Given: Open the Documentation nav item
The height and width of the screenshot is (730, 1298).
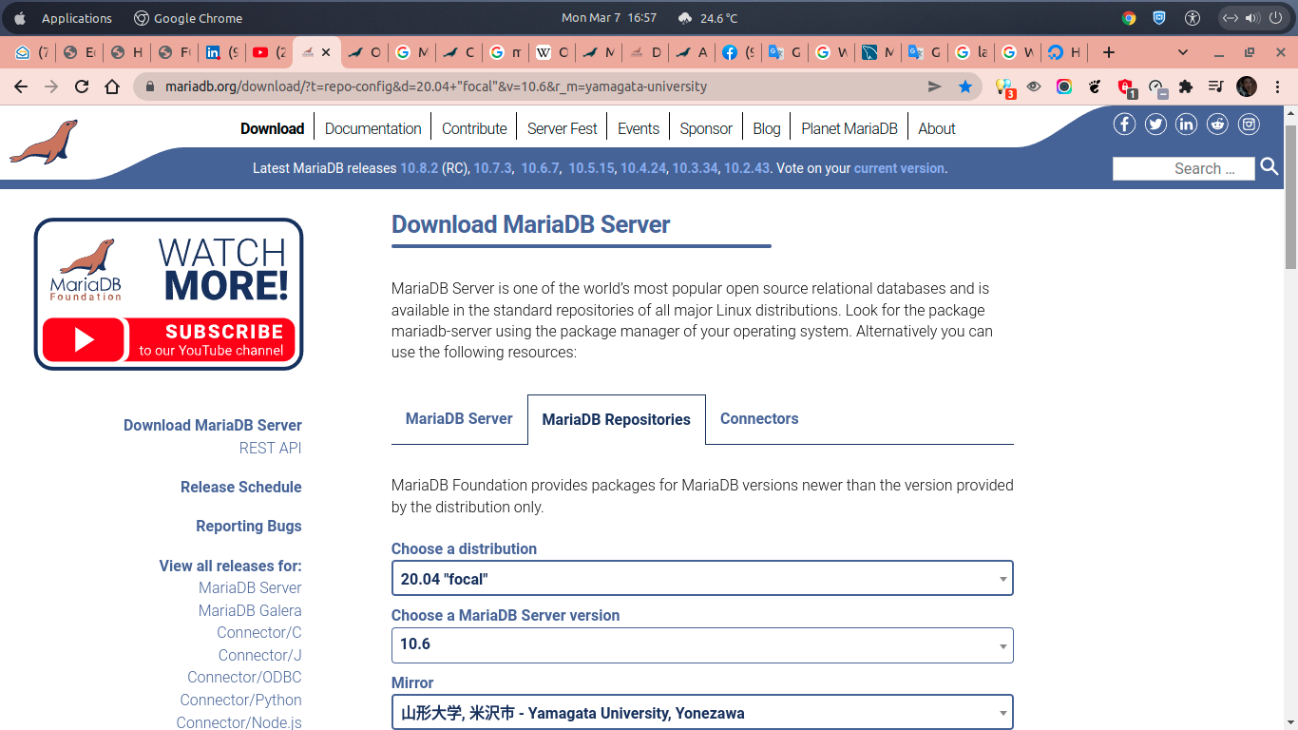Looking at the screenshot, I should click(372, 128).
